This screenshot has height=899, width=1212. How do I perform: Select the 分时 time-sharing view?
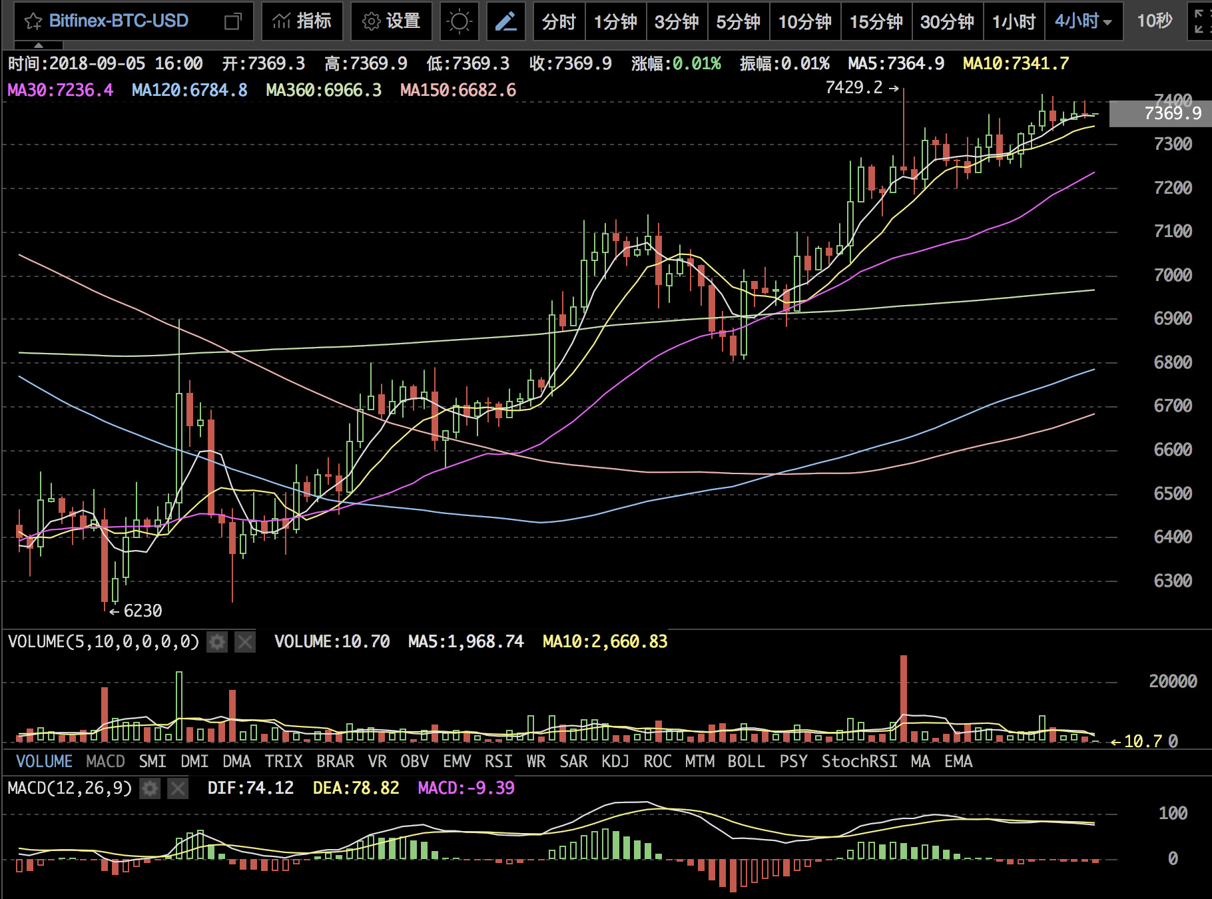559,21
